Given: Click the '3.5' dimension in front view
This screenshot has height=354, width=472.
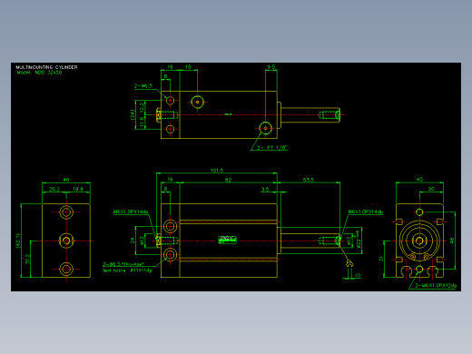Looking at the screenshot, I should 265,190.
